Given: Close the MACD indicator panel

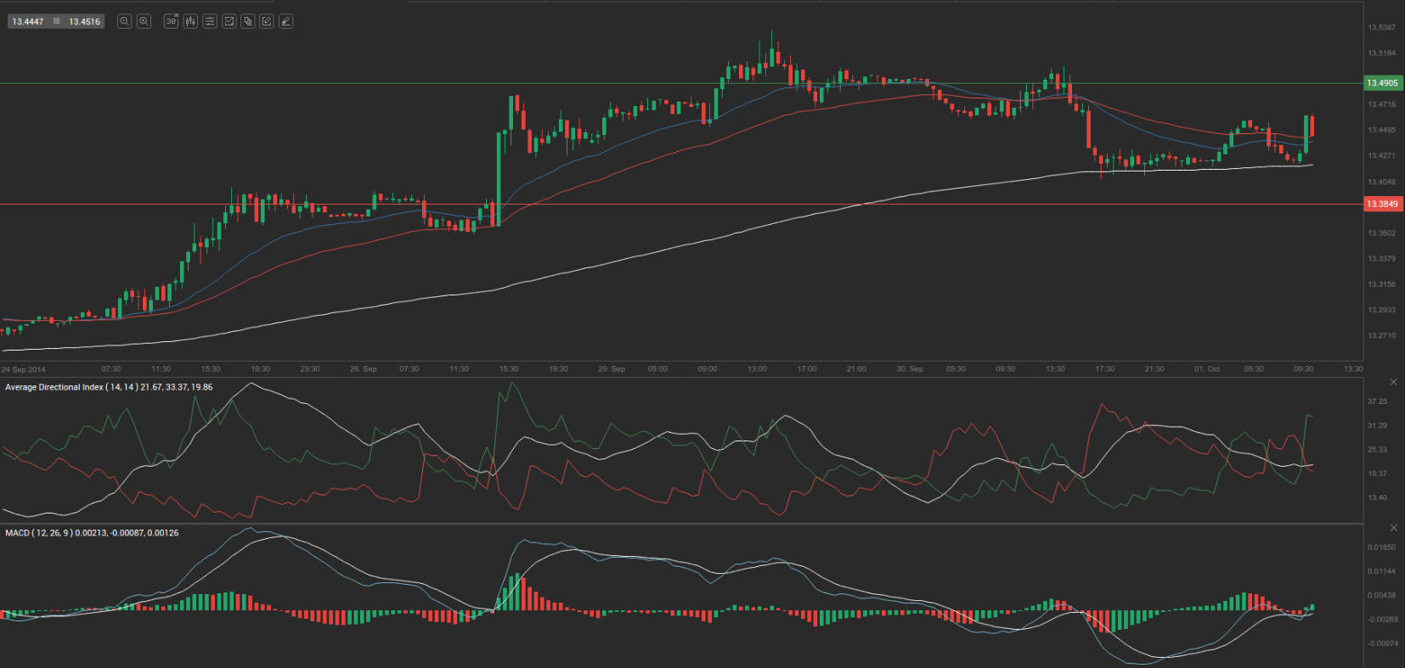Looking at the screenshot, I should click(x=1393, y=528).
